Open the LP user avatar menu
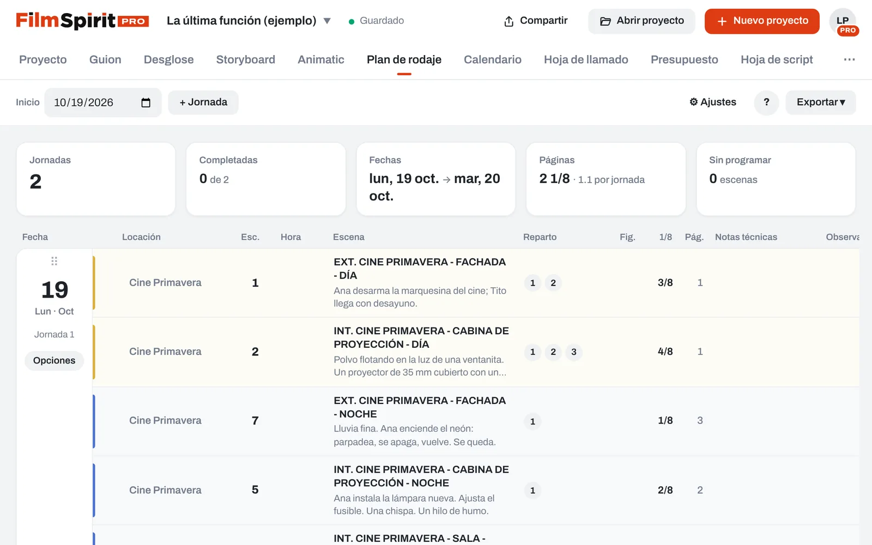Viewport: 872px width, 545px height. [x=843, y=22]
